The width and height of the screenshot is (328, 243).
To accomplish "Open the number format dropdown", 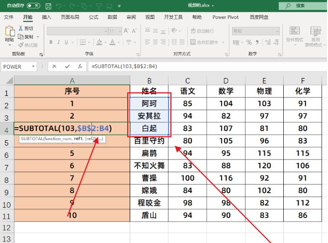I will pyautogui.click(x=277, y=31).
